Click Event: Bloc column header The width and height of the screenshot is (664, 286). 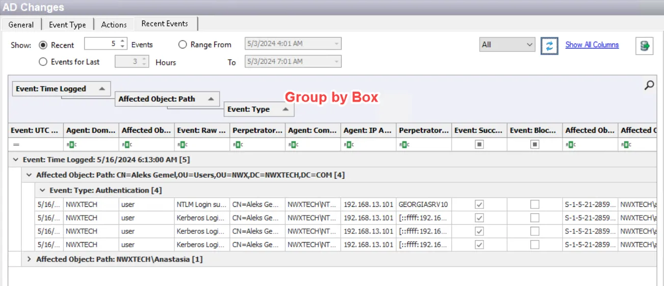535,131
